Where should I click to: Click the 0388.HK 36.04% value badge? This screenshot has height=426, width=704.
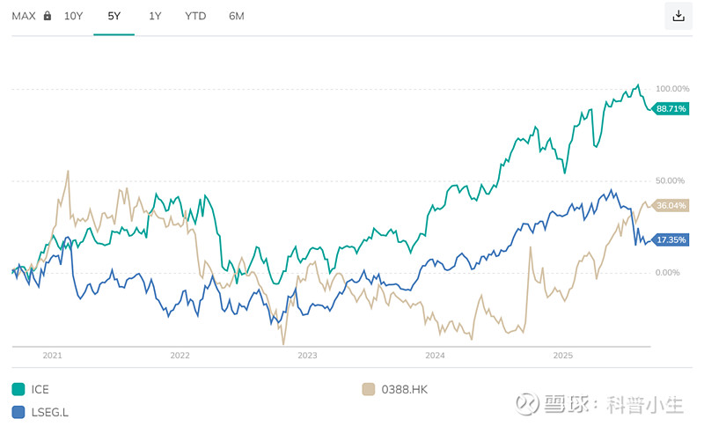tap(671, 206)
